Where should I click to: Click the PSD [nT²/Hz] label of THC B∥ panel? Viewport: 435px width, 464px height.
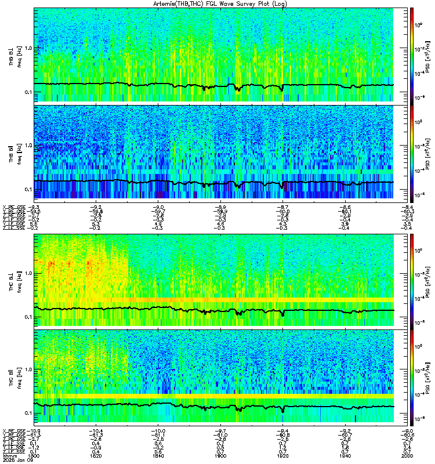pyautogui.click(x=427, y=378)
